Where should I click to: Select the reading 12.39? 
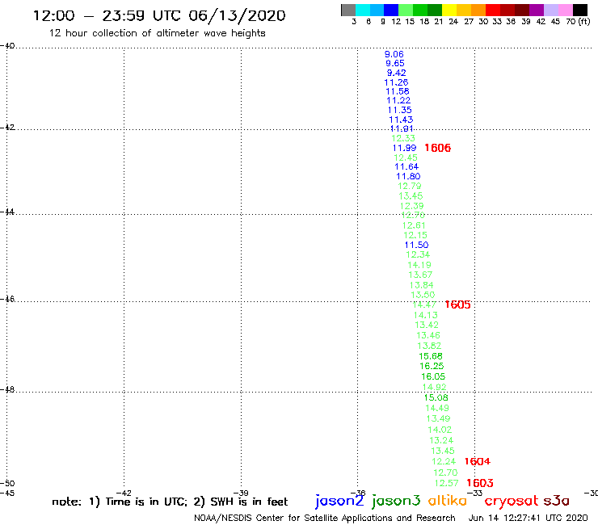[411, 206]
